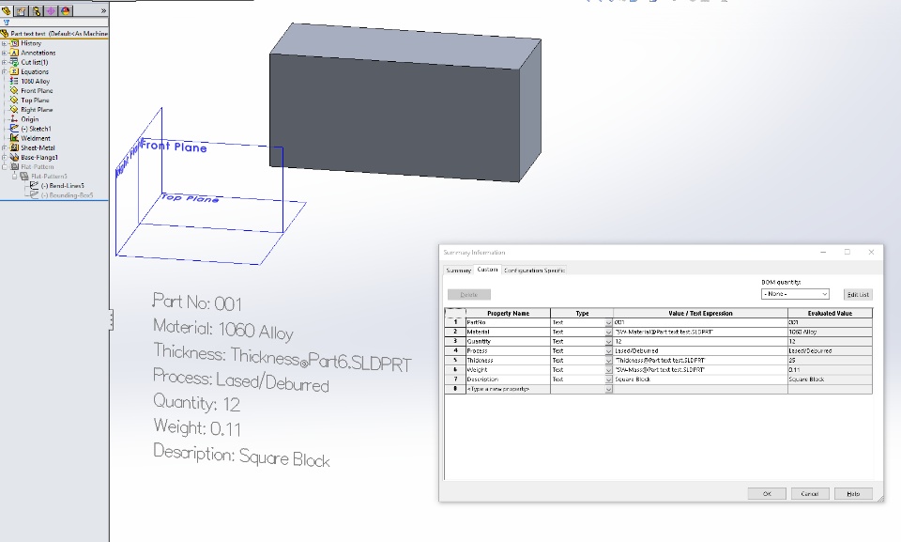The image size is (901, 542).
Task: Open the ConfigurationManager tab icon
Action: pyautogui.click(x=37, y=11)
